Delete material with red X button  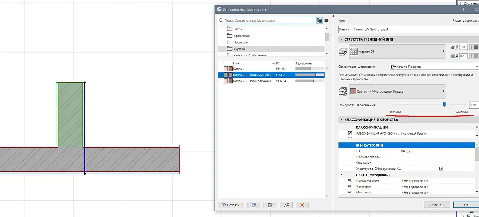pyautogui.click(x=302, y=205)
